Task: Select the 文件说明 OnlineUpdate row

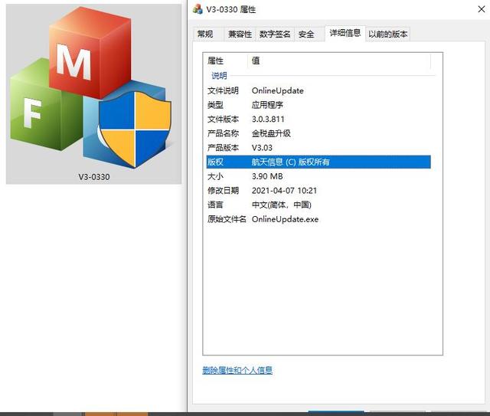Action: [x=318, y=90]
